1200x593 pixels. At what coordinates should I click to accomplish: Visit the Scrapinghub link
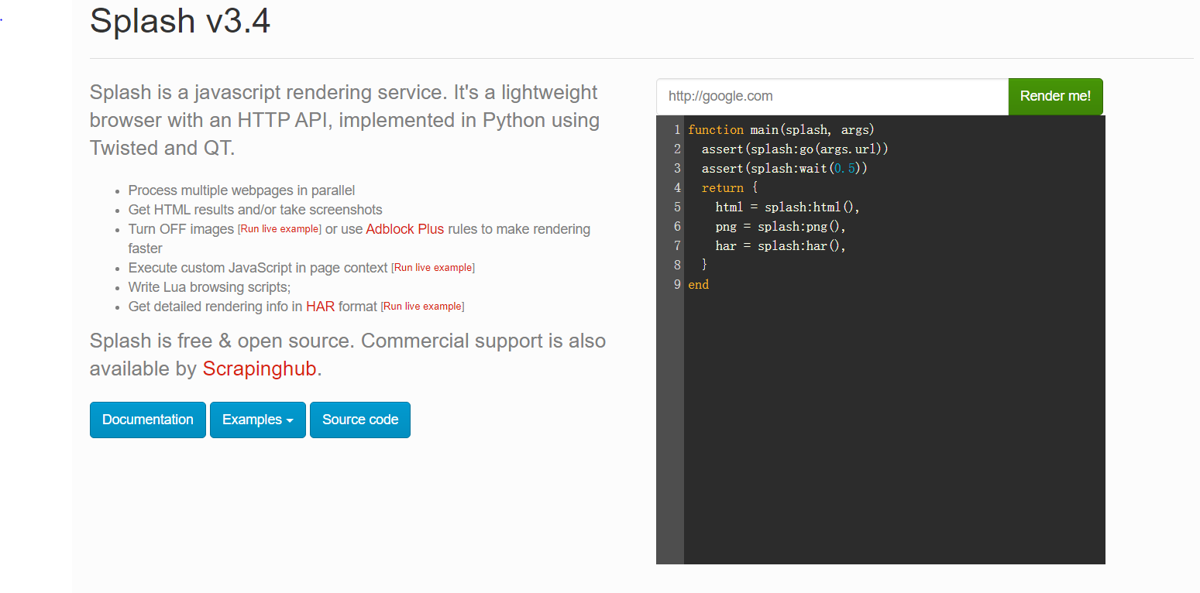click(x=260, y=369)
